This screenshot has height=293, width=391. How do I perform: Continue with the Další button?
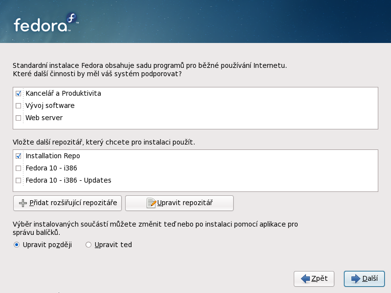tap(364, 278)
